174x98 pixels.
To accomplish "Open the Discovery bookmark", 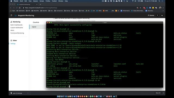I will coord(149,11).
